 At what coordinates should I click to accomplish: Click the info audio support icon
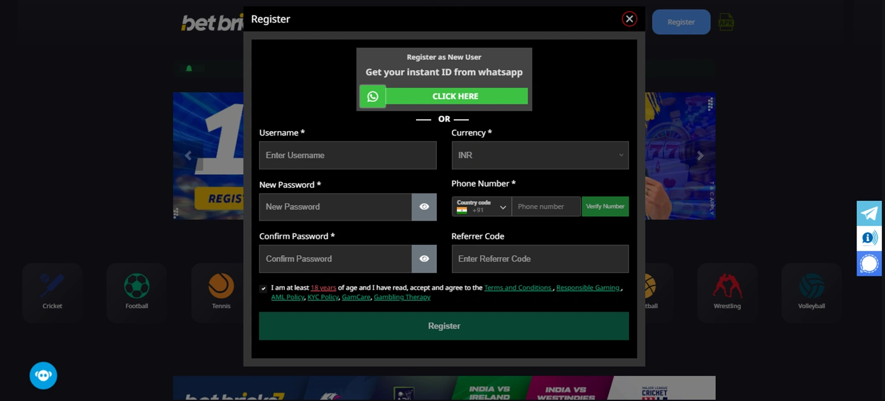869,238
